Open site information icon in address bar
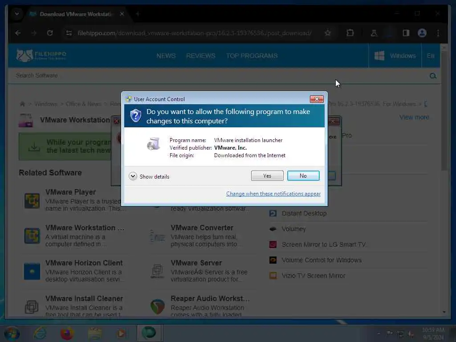 [x=69, y=33]
